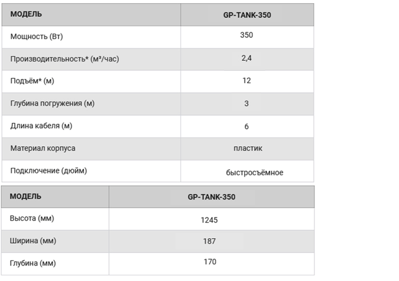Click the Мощность (Вт) row label

(37, 37)
